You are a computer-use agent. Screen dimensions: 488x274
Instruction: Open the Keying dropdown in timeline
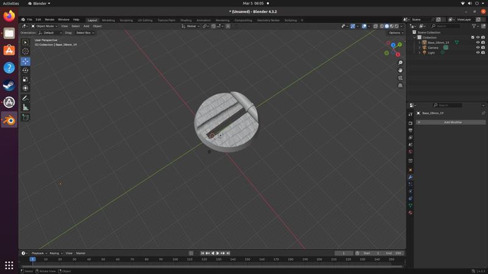(x=56, y=253)
